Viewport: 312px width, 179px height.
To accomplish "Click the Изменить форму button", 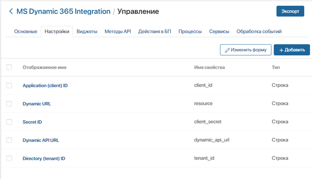I will [x=245, y=50].
